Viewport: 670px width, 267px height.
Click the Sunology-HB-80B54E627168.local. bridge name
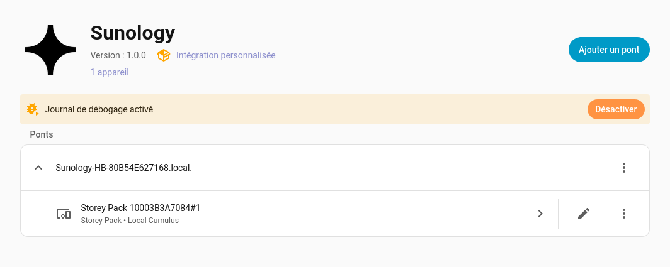[x=123, y=168]
